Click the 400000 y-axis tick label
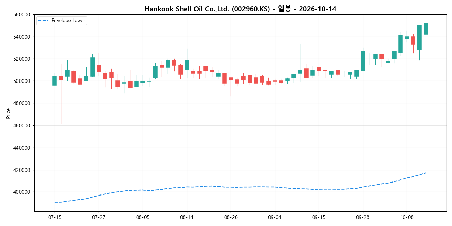Screen dimensions: 452x226 pos(22,192)
